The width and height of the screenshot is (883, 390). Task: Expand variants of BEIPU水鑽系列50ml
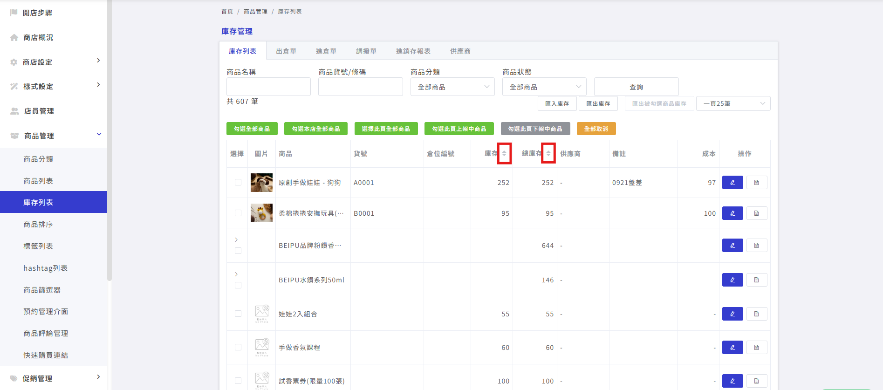point(236,274)
